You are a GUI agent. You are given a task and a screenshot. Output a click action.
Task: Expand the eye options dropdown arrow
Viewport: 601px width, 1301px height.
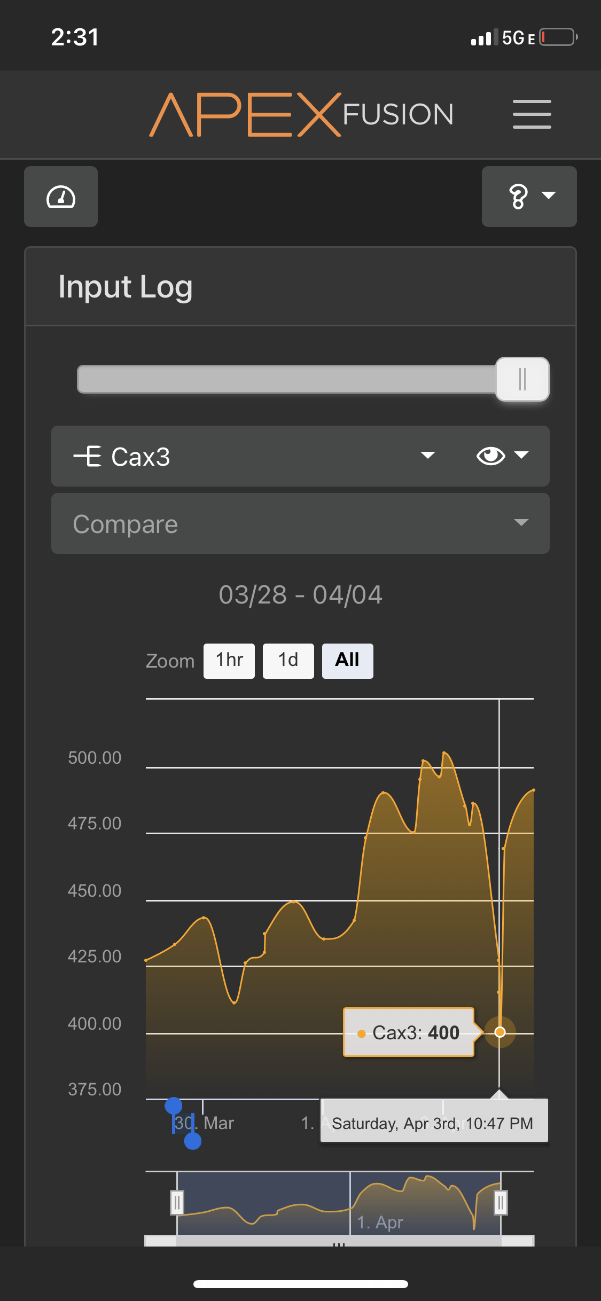pyautogui.click(x=521, y=455)
